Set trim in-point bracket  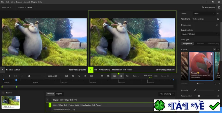[x=3, y=76]
